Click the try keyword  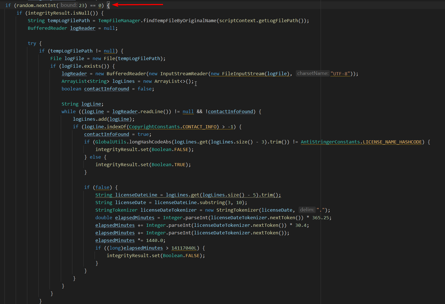point(32,43)
